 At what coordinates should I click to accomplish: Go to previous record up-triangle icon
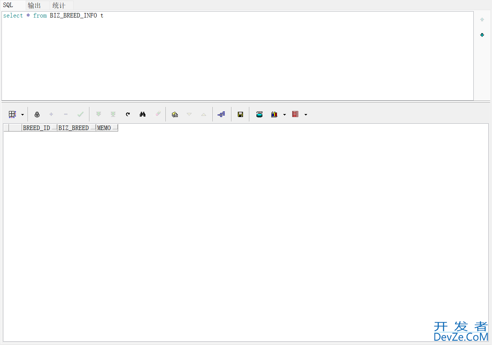[204, 114]
